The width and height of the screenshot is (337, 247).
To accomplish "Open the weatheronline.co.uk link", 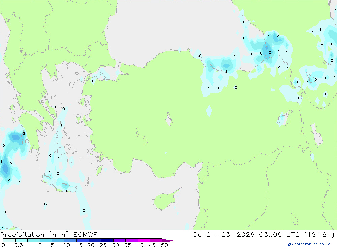I will click(x=309, y=244).
